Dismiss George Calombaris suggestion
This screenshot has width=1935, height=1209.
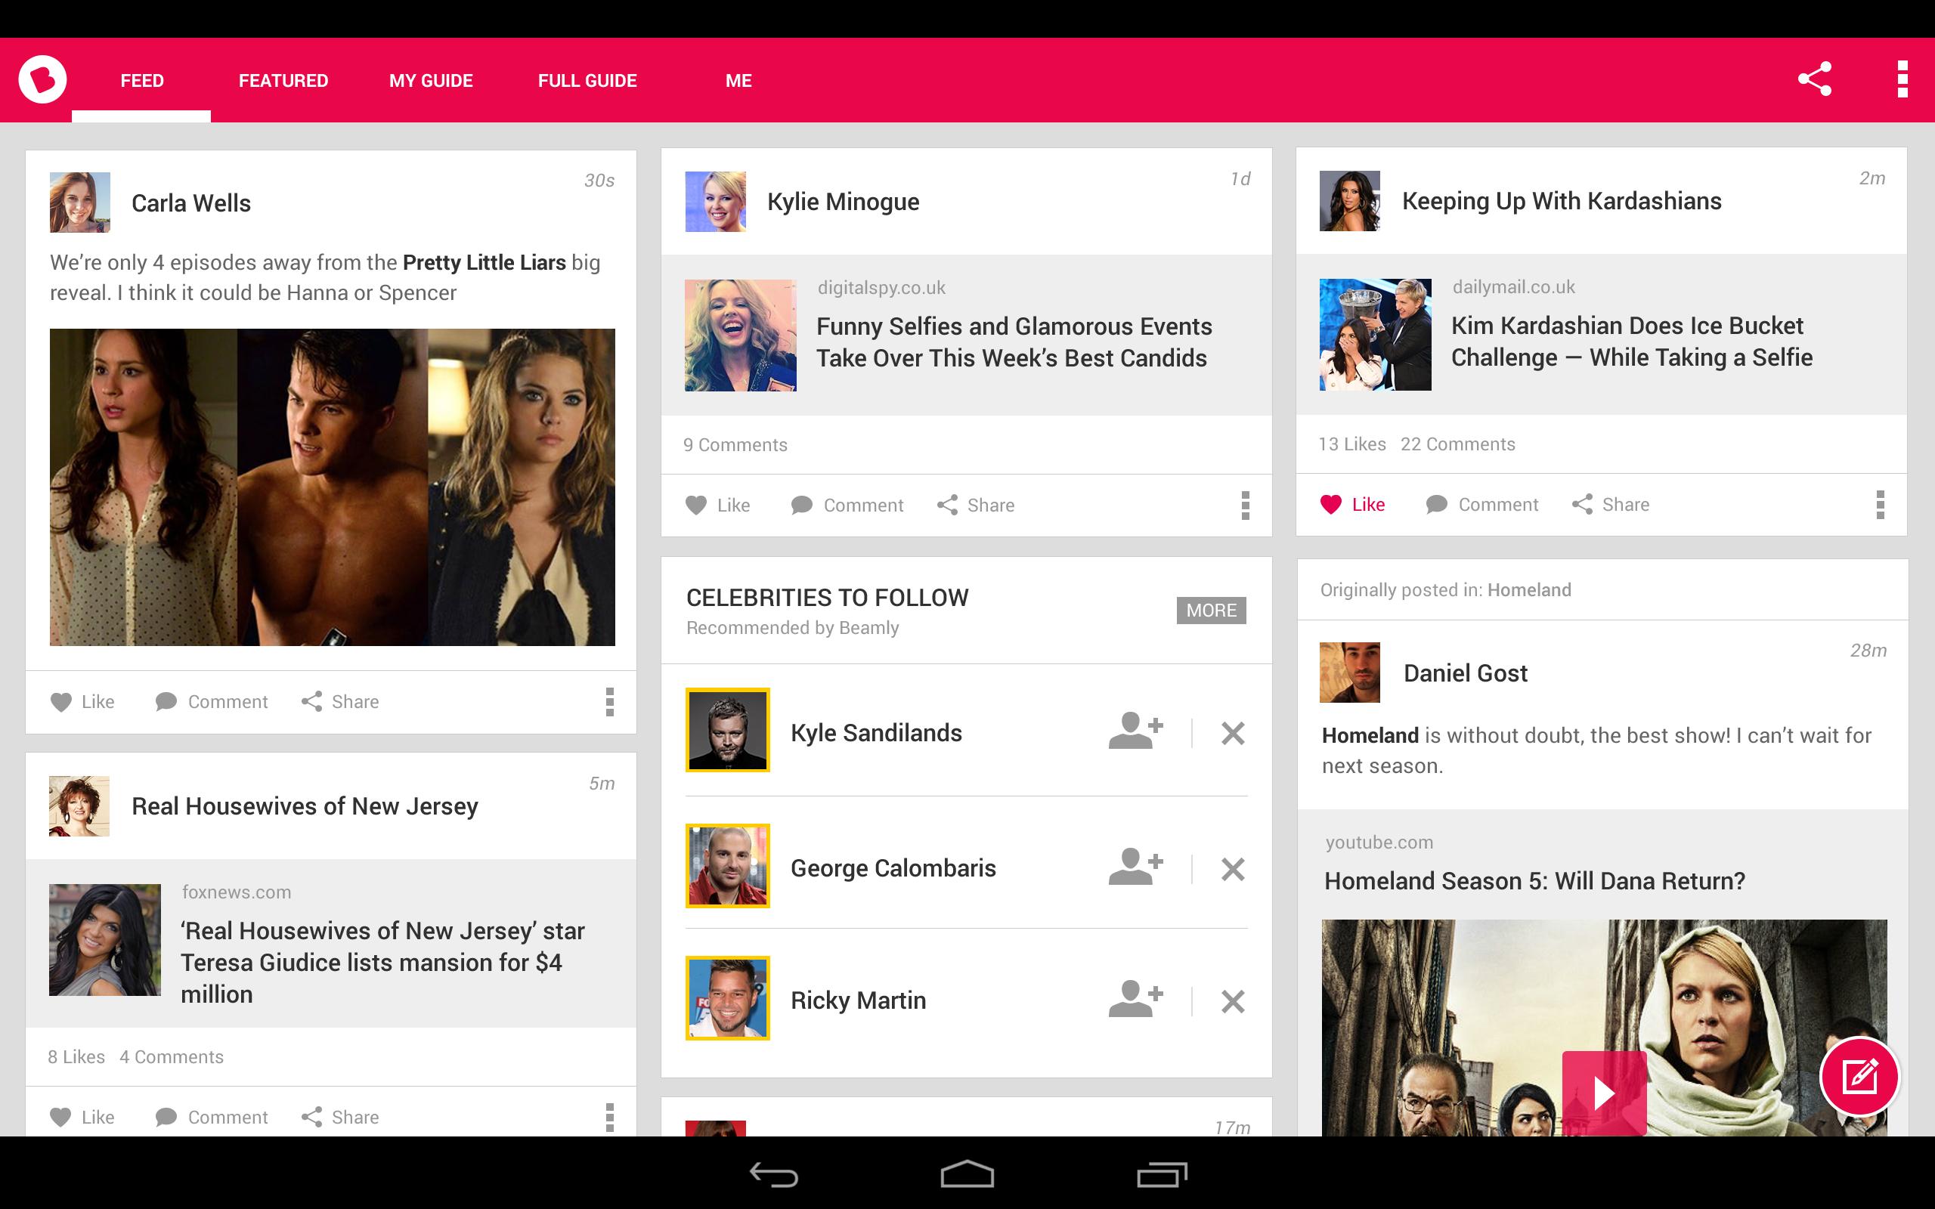(x=1232, y=868)
